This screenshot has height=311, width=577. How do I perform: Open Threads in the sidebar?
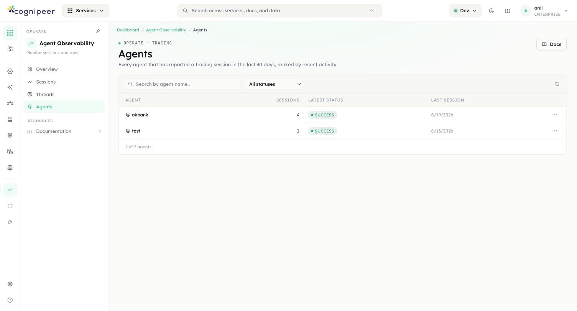[64, 95]
